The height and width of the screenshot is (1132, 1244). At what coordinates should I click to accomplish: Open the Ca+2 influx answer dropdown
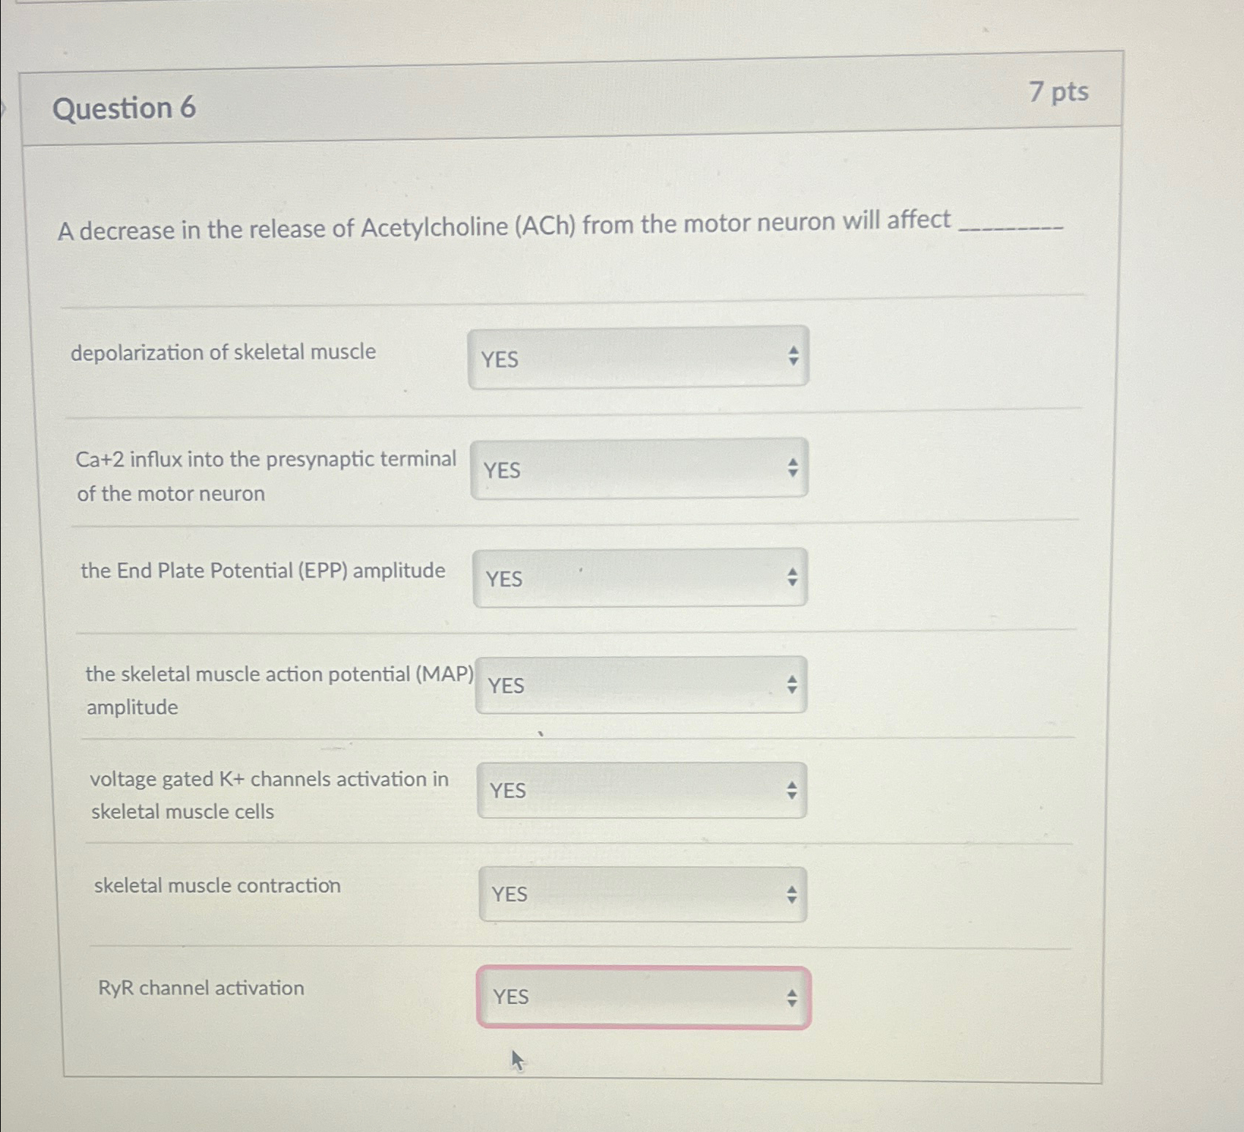click(x=640, y=469)
